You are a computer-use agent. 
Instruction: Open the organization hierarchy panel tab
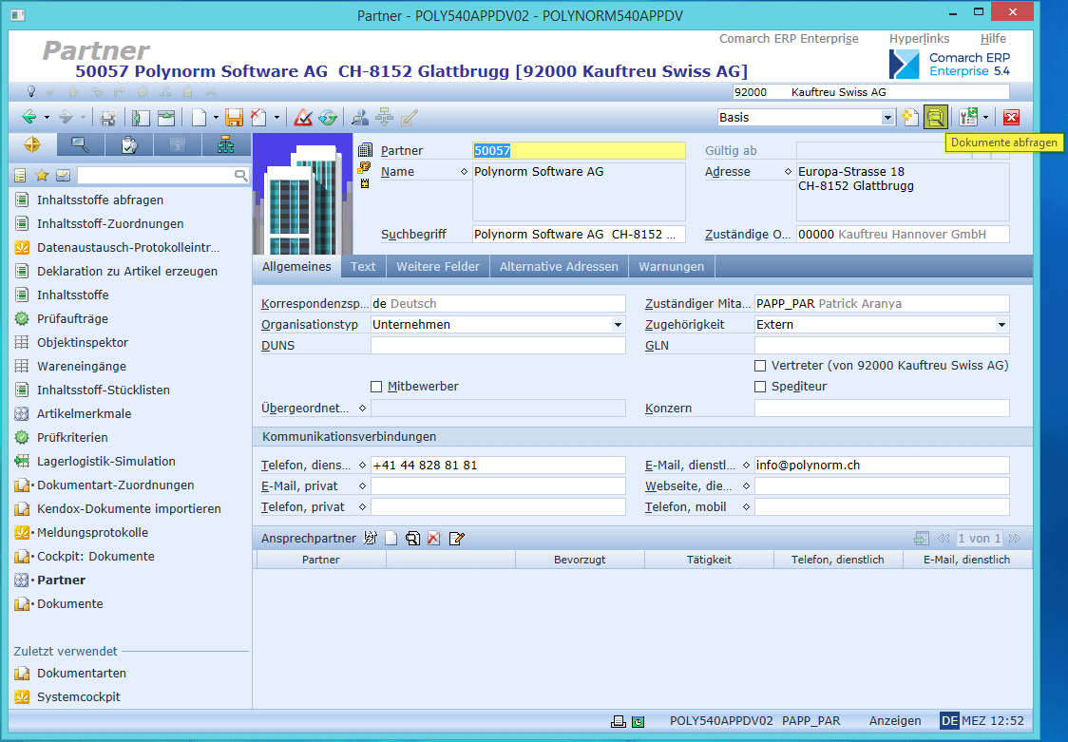(x=225, y=144)
